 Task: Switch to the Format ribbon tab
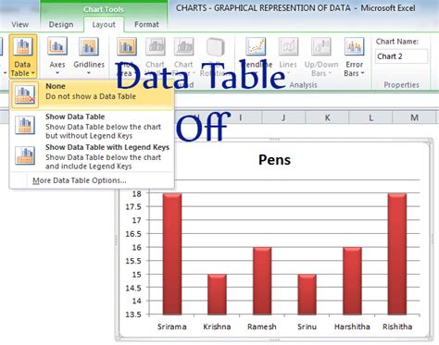coord(146,24)
